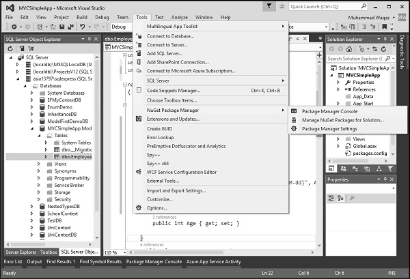This screenshot has width=410, height=279.
Task: Click the Undo toolbar icon
Action: click(x=83, y=27)
